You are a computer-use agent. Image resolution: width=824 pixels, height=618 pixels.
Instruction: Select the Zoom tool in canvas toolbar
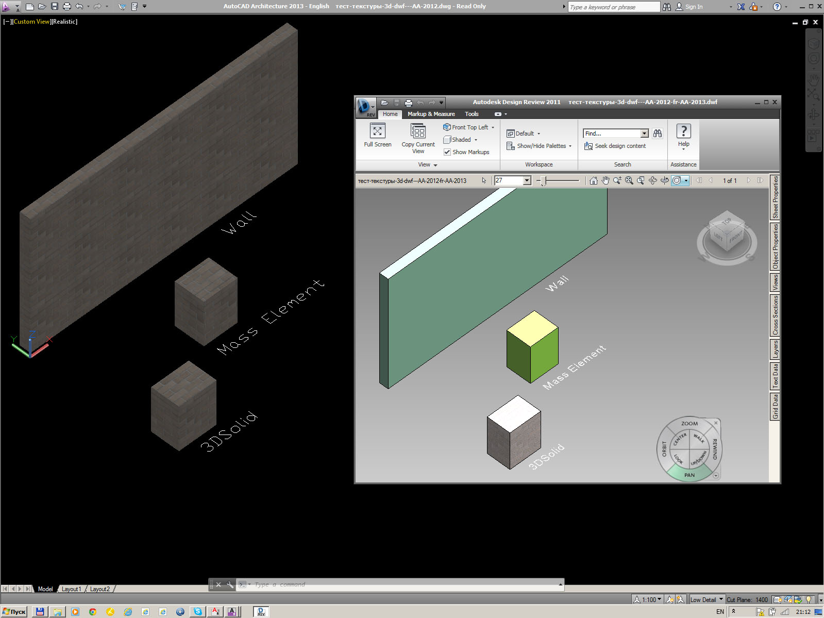pyautogui.click(x=617, y=180)
